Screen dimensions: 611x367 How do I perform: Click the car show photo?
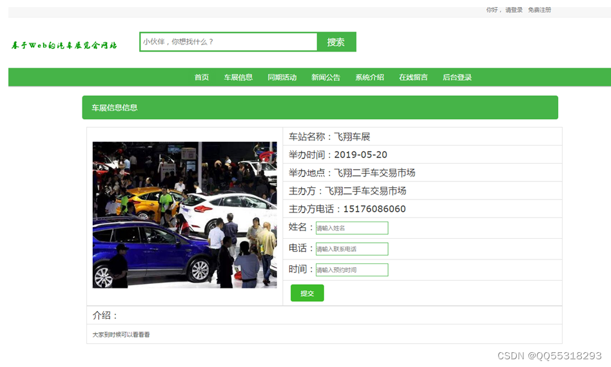(x=185, y=215)
